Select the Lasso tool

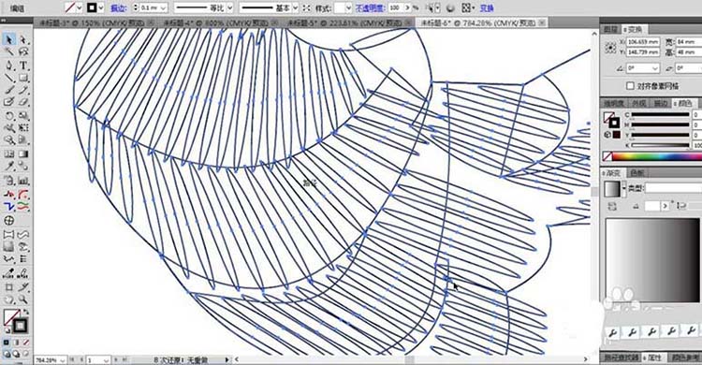pyautogui.click(x=23, y=52)
